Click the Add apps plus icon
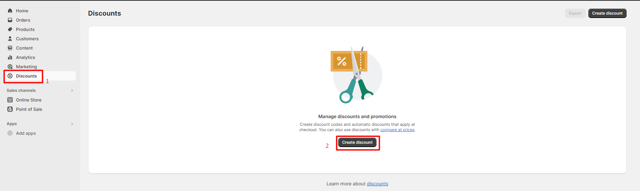Image resolution: width=640 pixels, height=191 pixels. (x=10, y=133)
